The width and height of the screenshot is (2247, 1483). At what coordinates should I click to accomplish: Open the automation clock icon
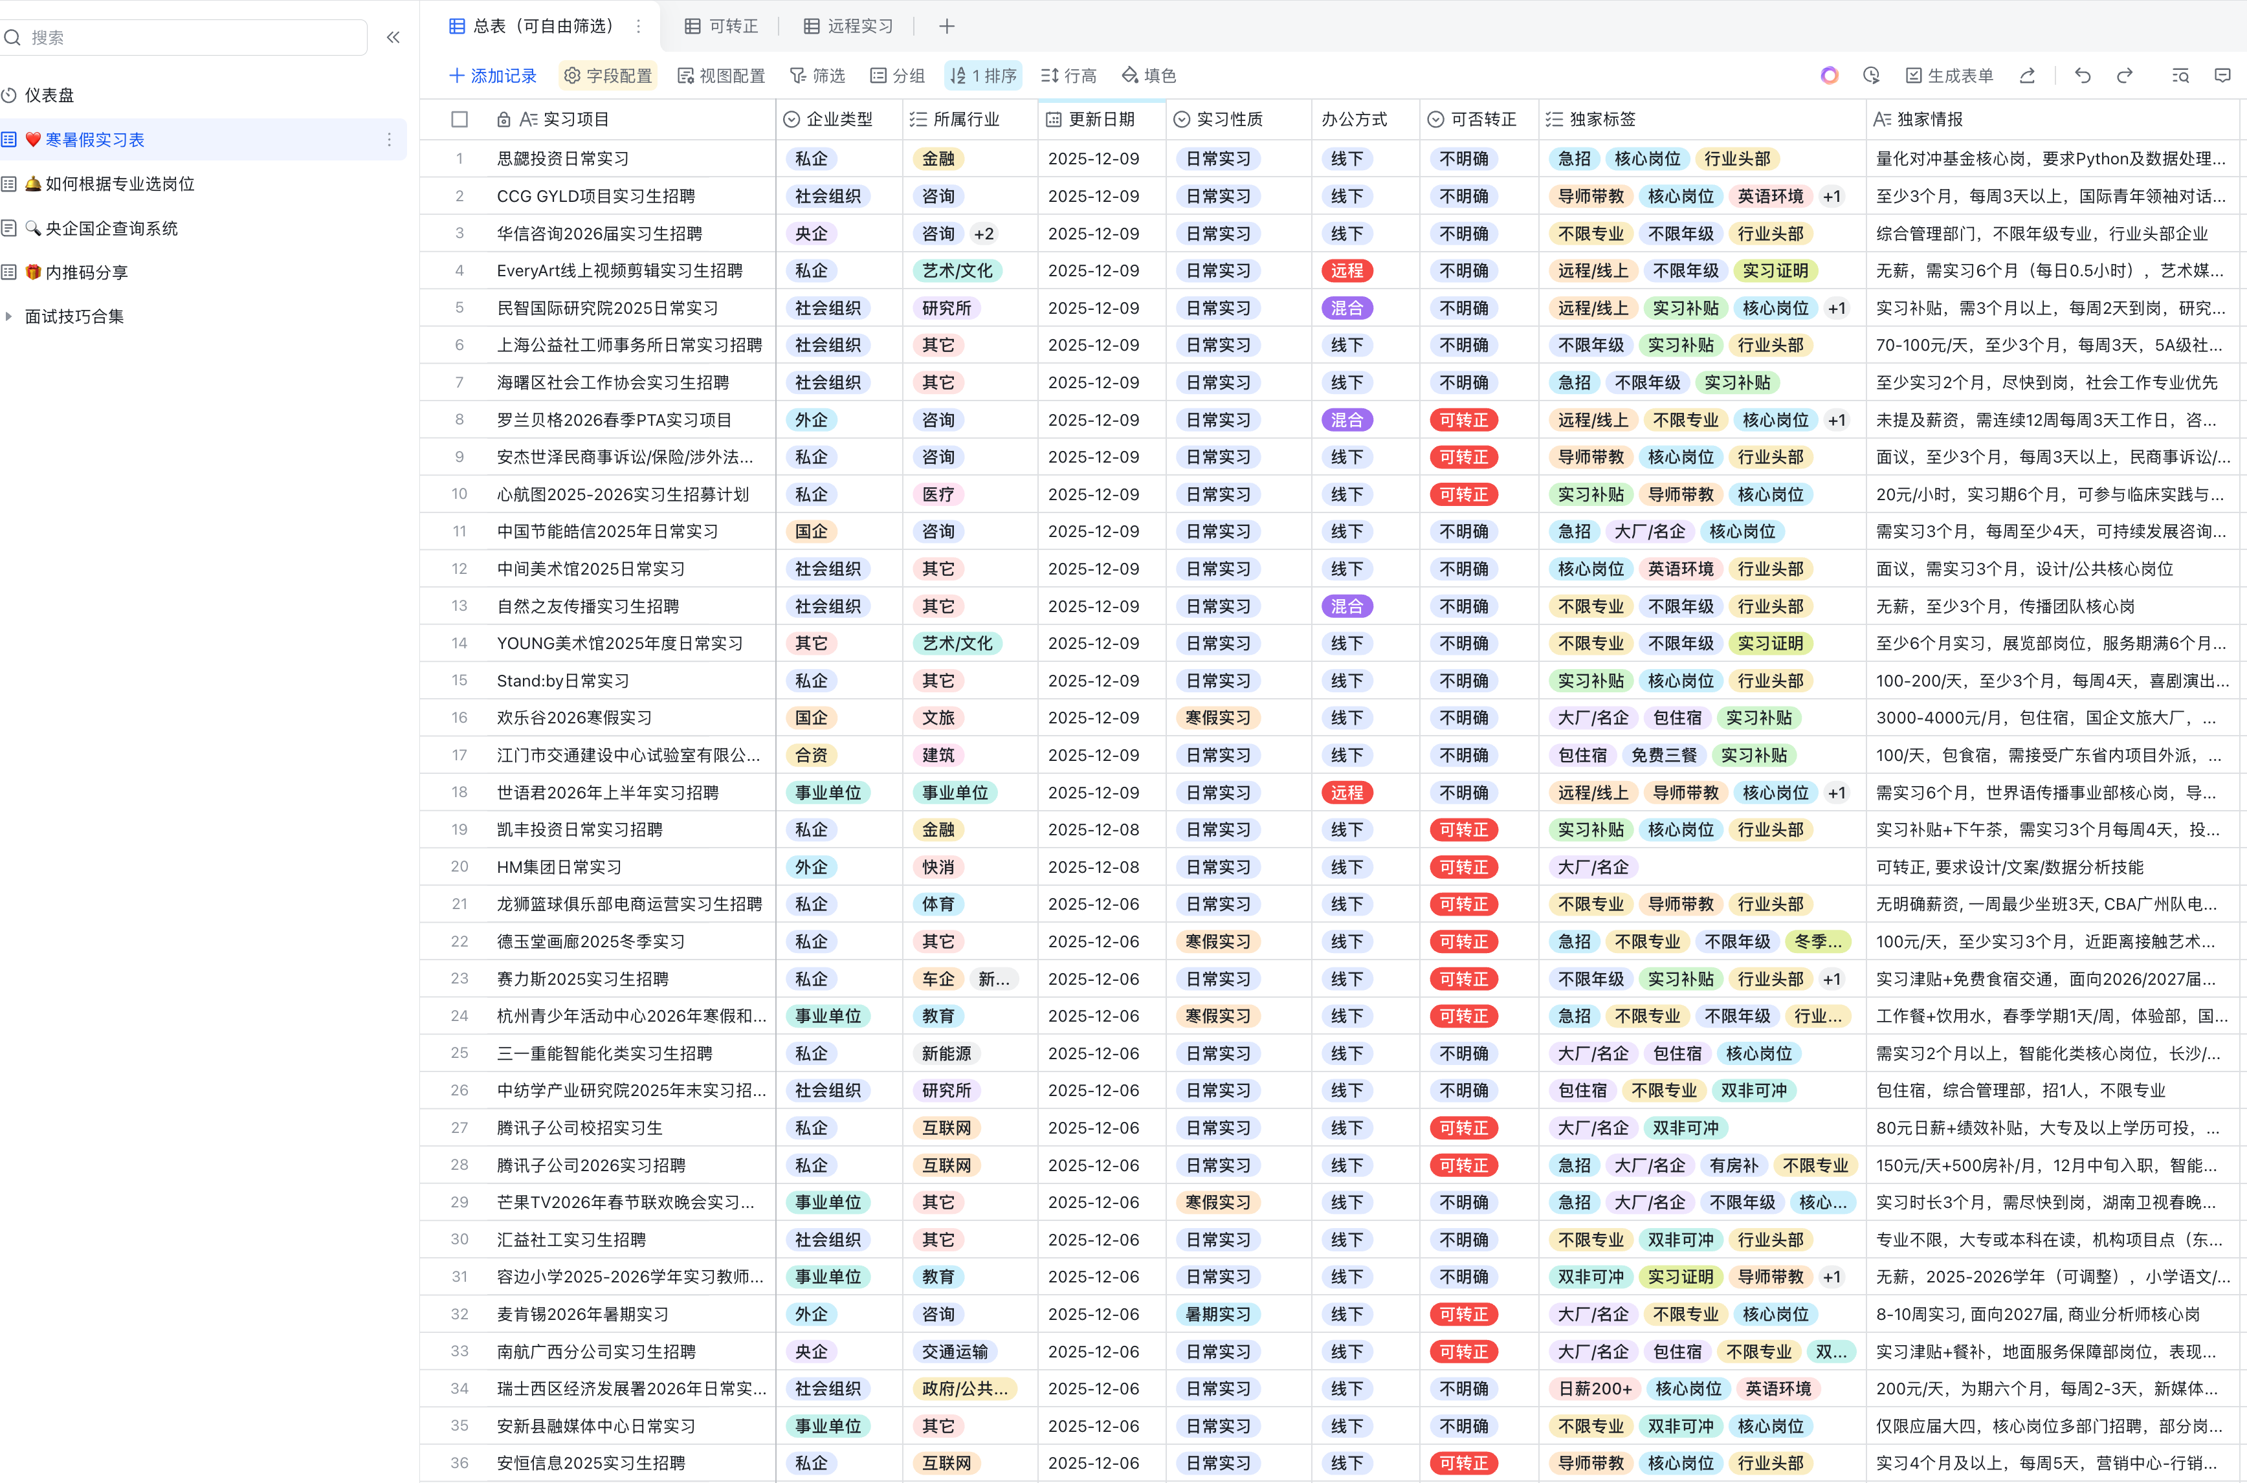(1870, 76)
